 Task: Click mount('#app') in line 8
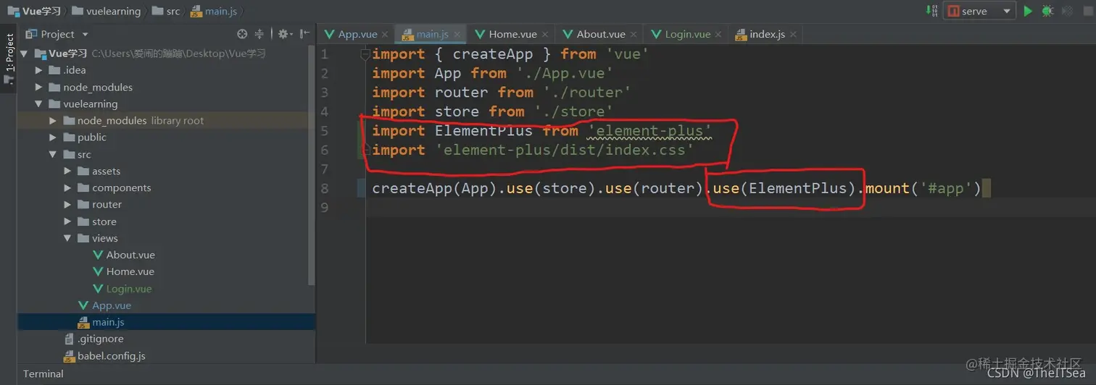(x=923, y=188)
